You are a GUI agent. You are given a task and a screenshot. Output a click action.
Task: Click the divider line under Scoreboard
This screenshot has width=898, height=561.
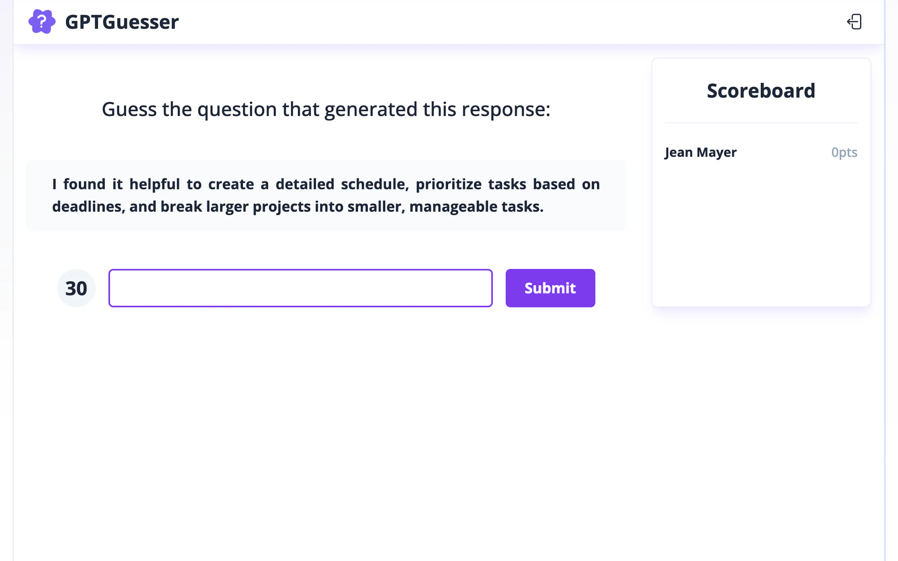(x=760, y=123)
